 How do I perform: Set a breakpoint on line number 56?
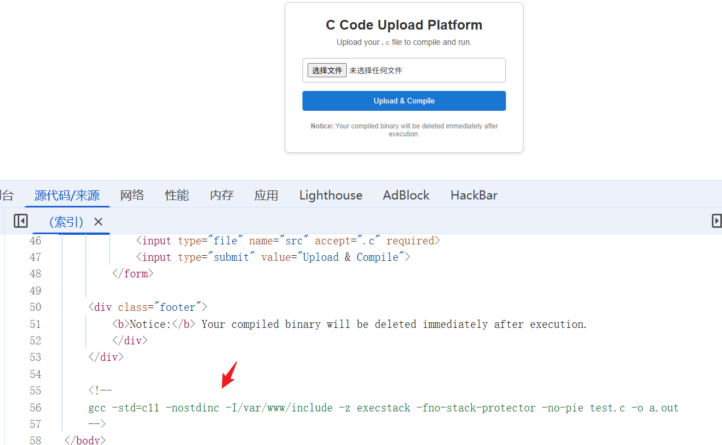coord(35,407)
